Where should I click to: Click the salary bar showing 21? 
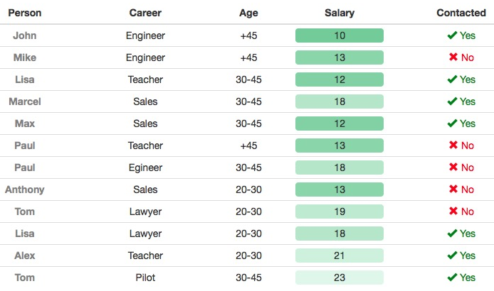(340, 256)
